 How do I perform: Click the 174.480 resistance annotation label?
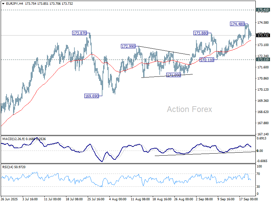coord(236,24)
